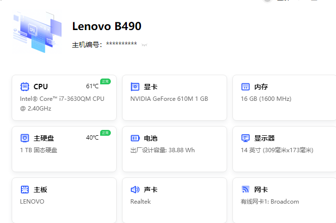The height and width of the screenshot is (223, 336).
Task: Click the 主硬盘 heading
Action: tap(44, 139)
